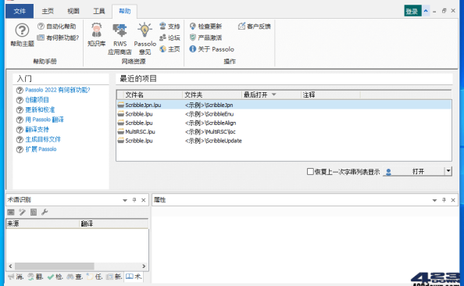Open the 翻译支持 link
Viewport: 464px width, 286px height.
(x=37, y=130)
